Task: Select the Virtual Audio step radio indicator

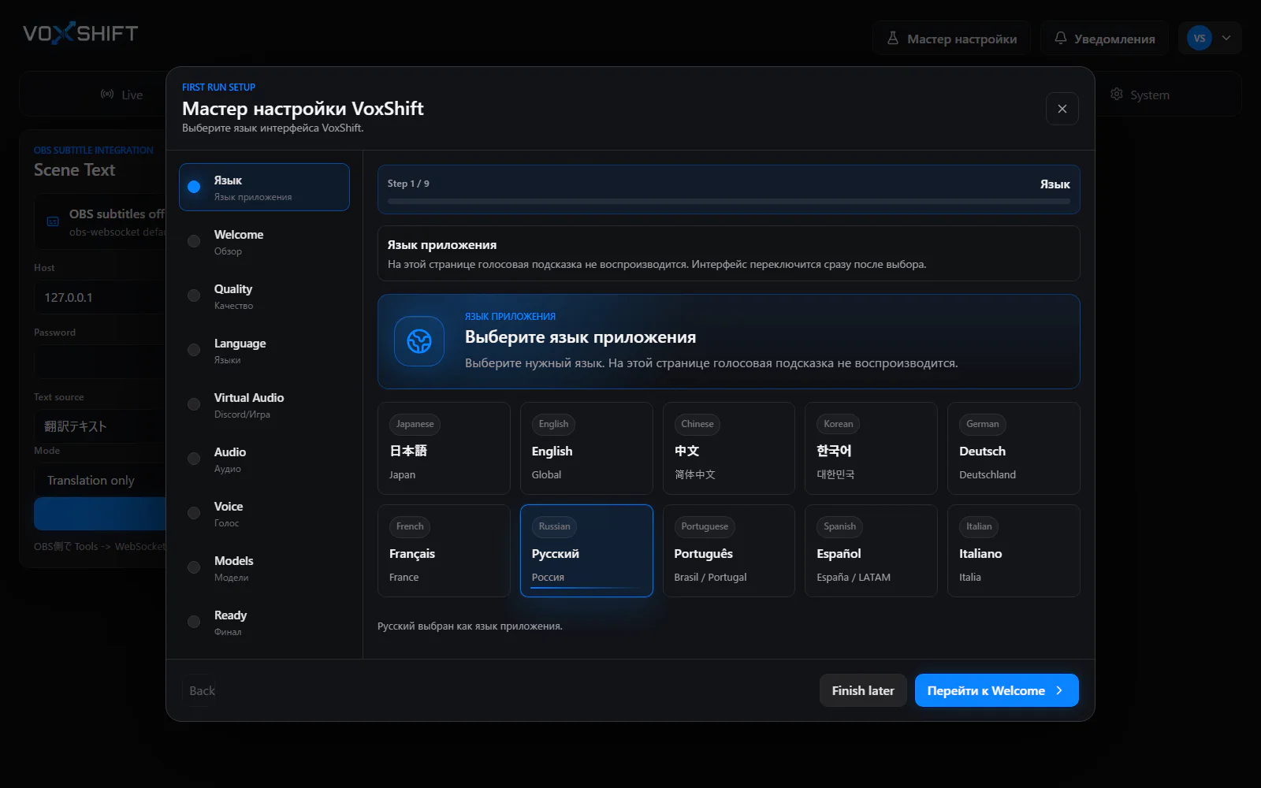Action: [194, 404]
